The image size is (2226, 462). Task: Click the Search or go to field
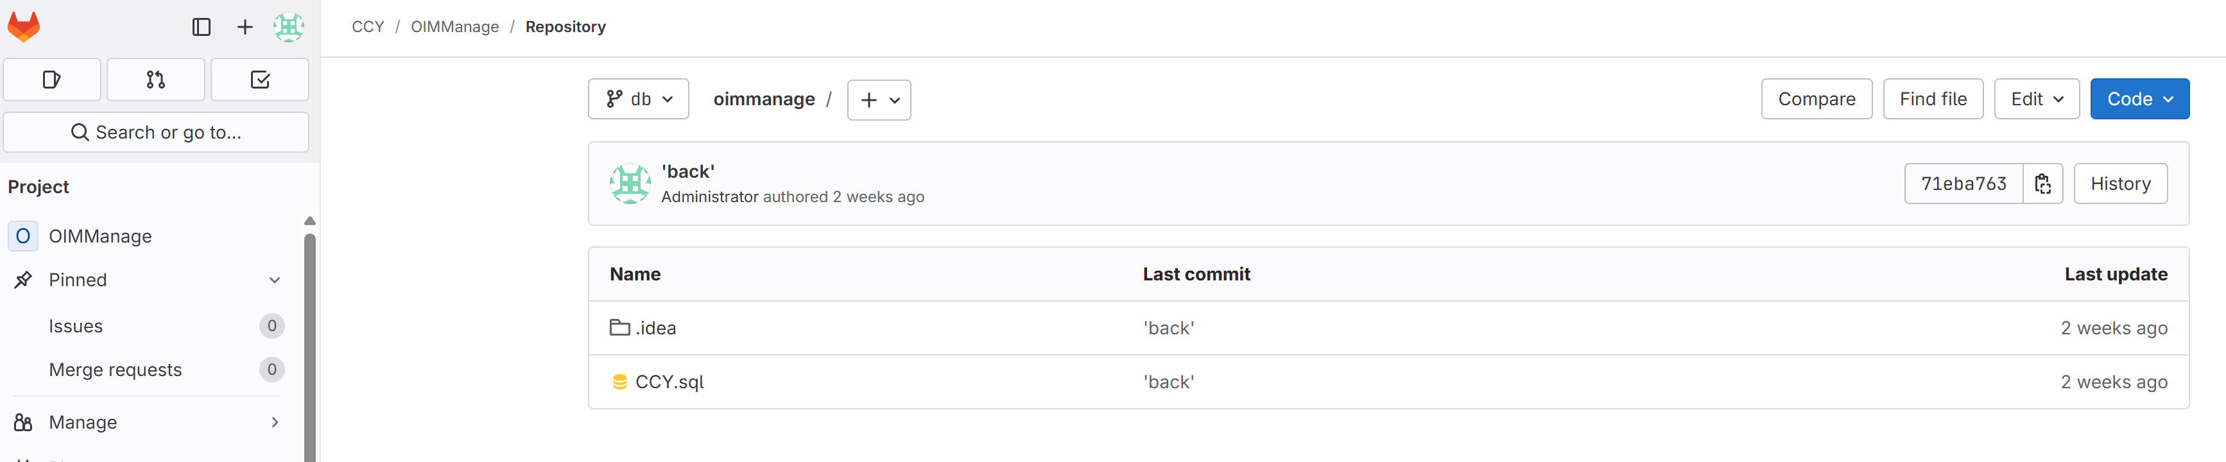[x=157, y=132]
